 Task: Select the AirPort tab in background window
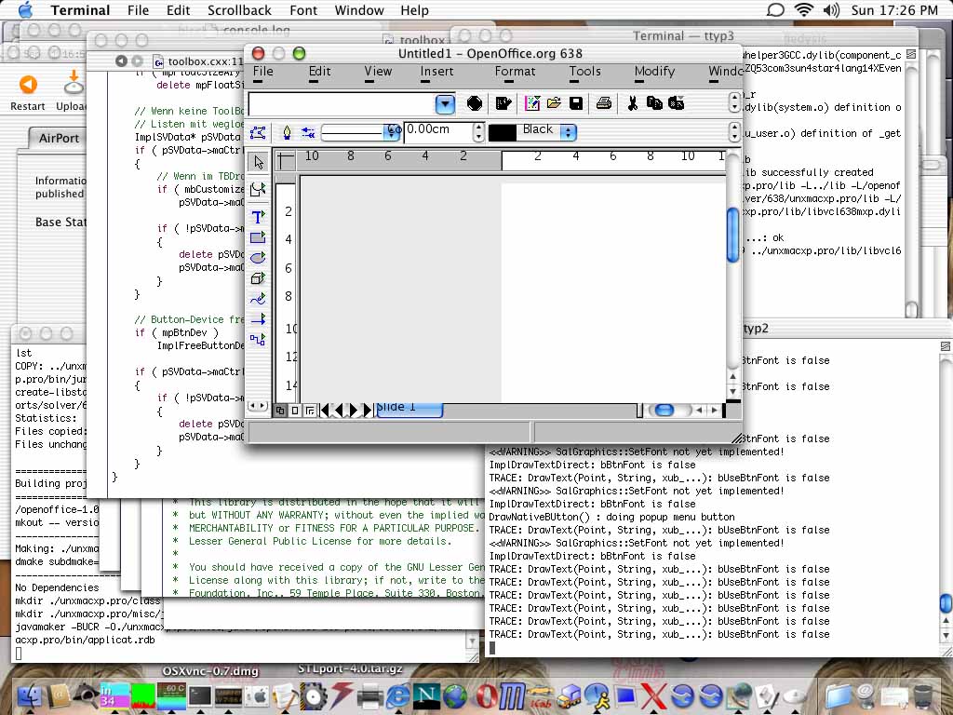(59, 138)
